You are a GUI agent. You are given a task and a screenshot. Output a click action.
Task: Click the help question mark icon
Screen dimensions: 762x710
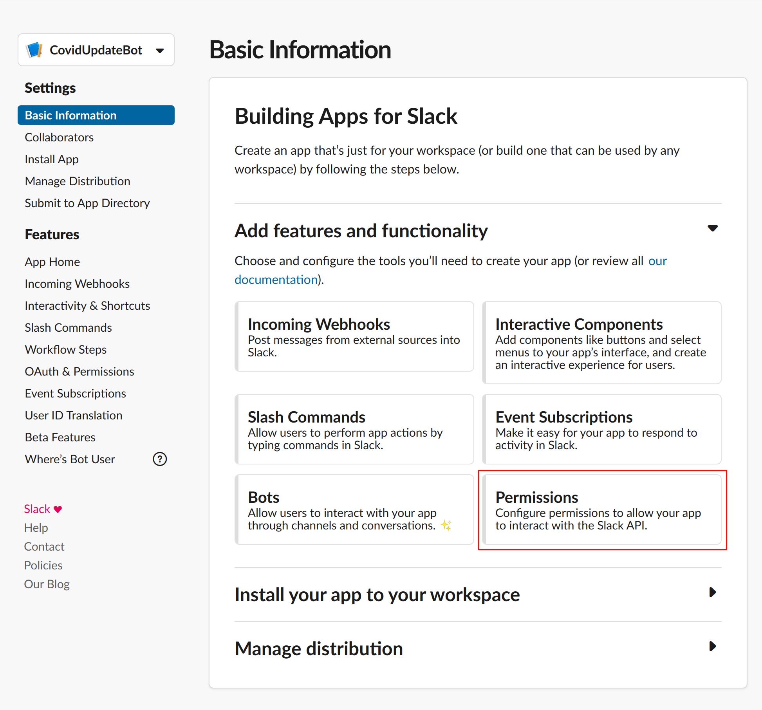(x=160, y=459)
